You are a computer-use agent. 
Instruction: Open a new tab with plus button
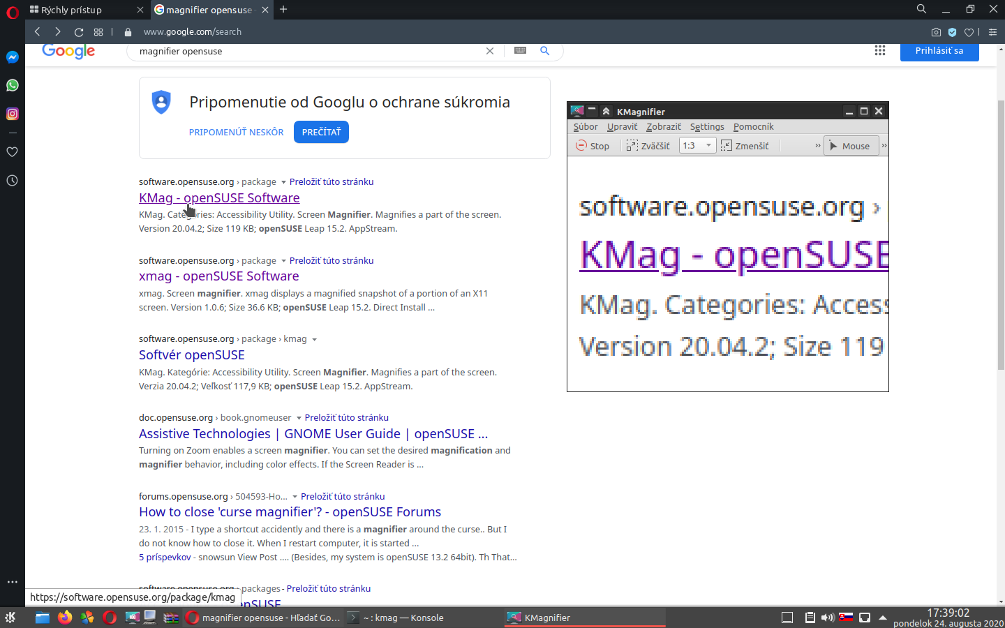pos(283,9)
